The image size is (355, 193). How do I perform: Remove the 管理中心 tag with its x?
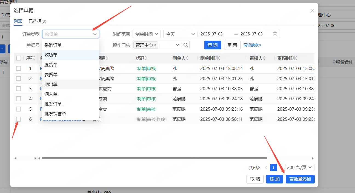155,45
